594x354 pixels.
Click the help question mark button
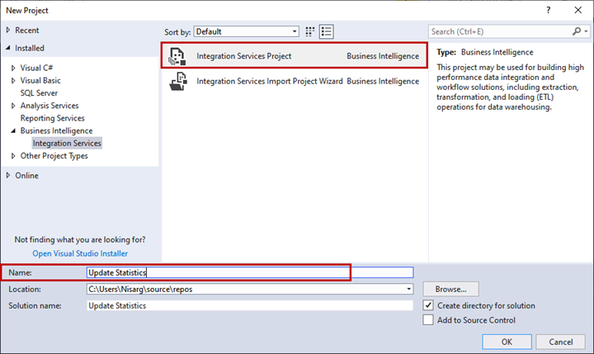click(548, 10)
